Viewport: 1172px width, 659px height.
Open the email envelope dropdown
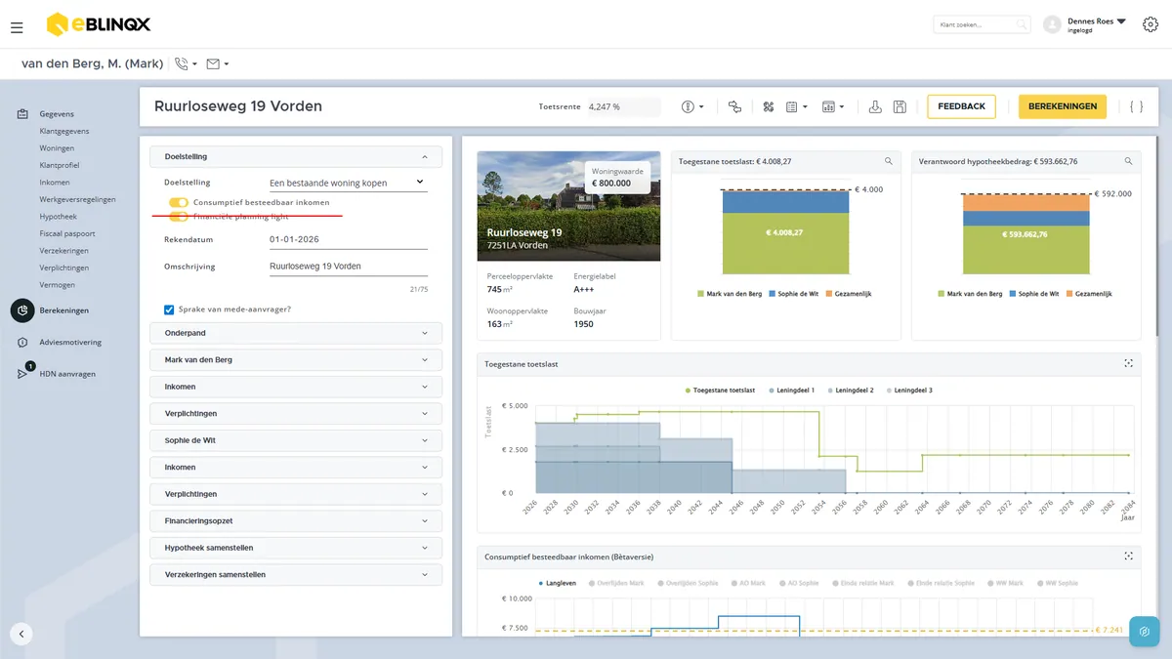pos(218,64)
